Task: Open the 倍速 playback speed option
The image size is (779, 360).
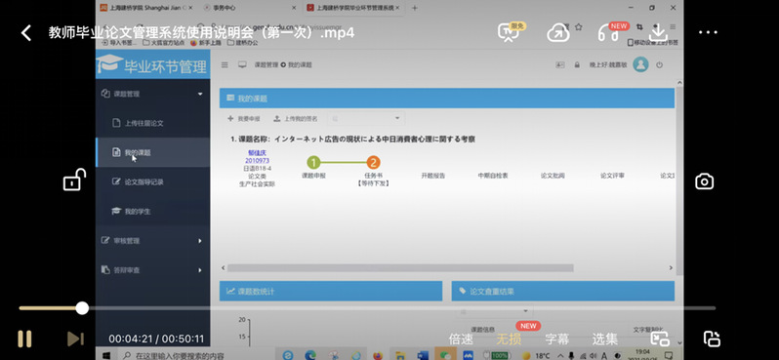Action: [461, 340]
